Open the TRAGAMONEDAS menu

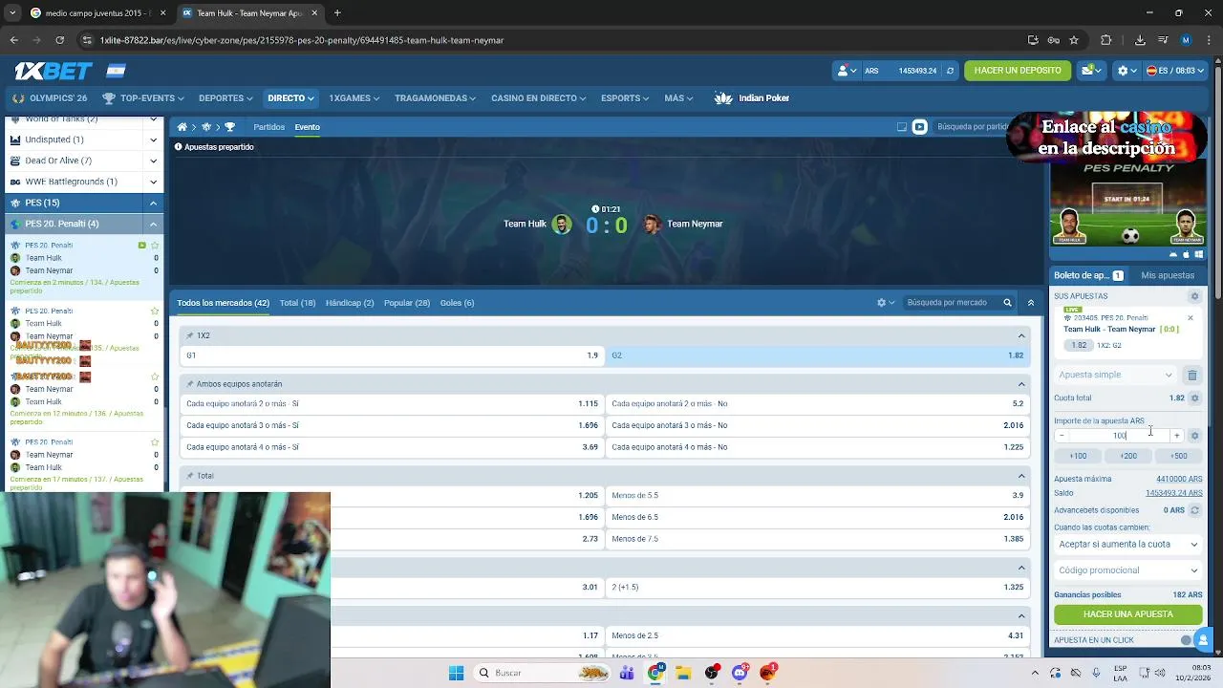point(436,98)
